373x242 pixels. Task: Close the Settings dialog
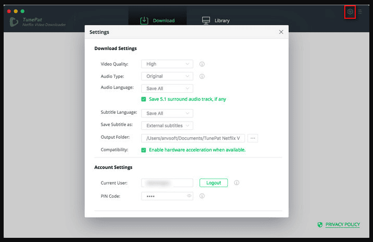click(281, 32)
